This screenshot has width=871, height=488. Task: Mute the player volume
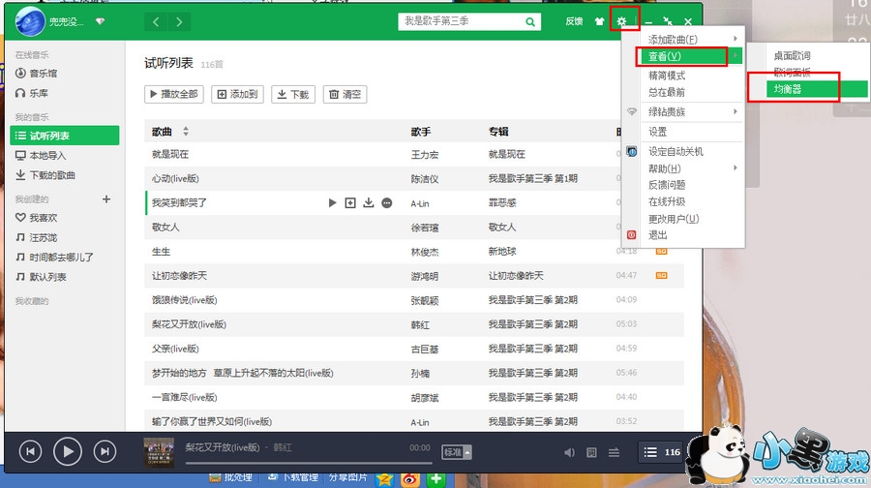click(x=568, y=451)
